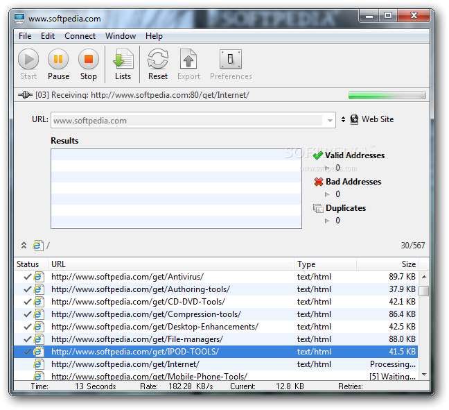449x410 pixels.
Task: Select the Desktop-Enhancements URL row
Action: [216, 327]
